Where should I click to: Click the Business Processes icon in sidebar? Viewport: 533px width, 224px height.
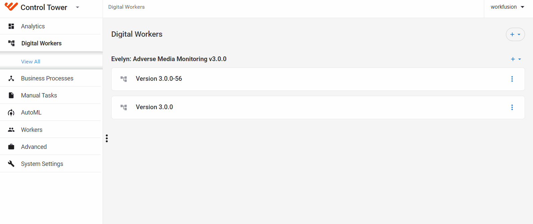(11, 78)
